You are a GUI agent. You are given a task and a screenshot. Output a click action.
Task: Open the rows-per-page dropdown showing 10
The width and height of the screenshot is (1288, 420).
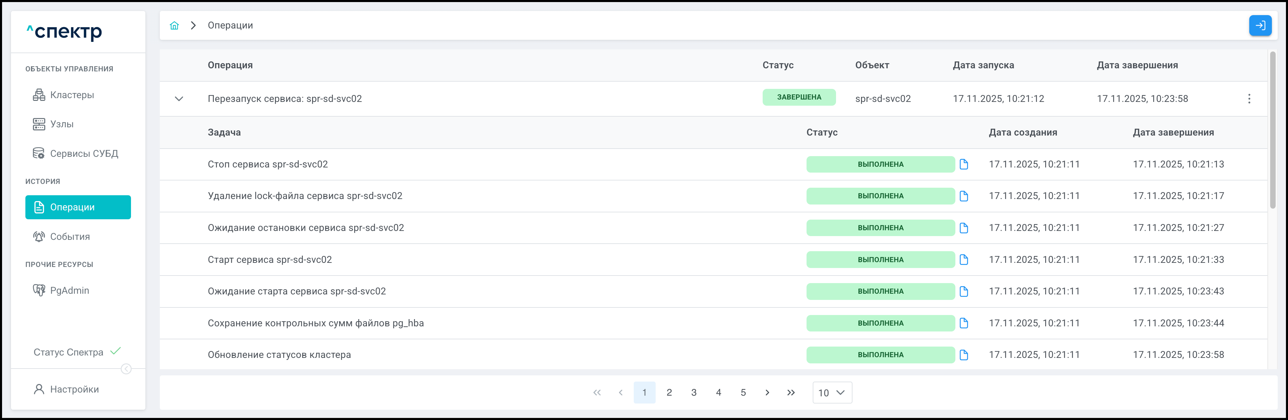pos(832,393)
